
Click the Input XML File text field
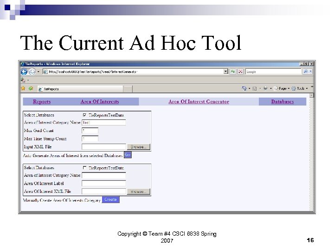(104, 146)
